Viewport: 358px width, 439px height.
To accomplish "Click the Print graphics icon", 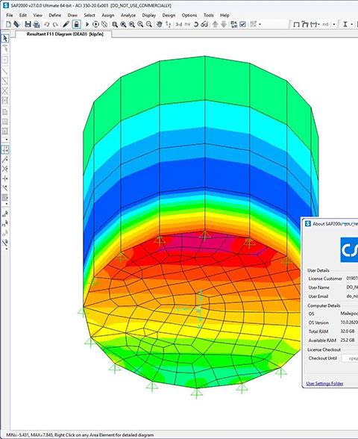I will coord(37,25).
